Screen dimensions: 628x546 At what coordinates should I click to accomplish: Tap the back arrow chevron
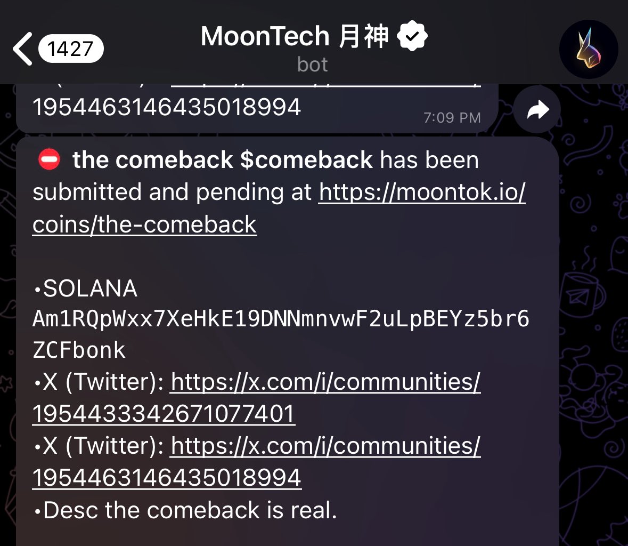coord(22,49)
